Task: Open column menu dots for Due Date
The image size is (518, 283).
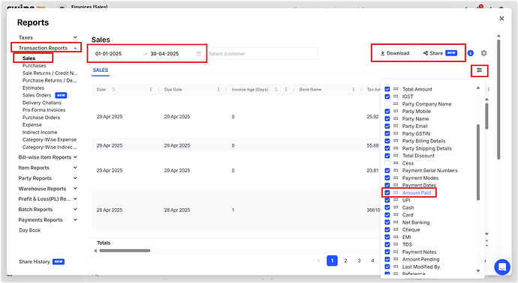Action: click(x=218, y=90)
